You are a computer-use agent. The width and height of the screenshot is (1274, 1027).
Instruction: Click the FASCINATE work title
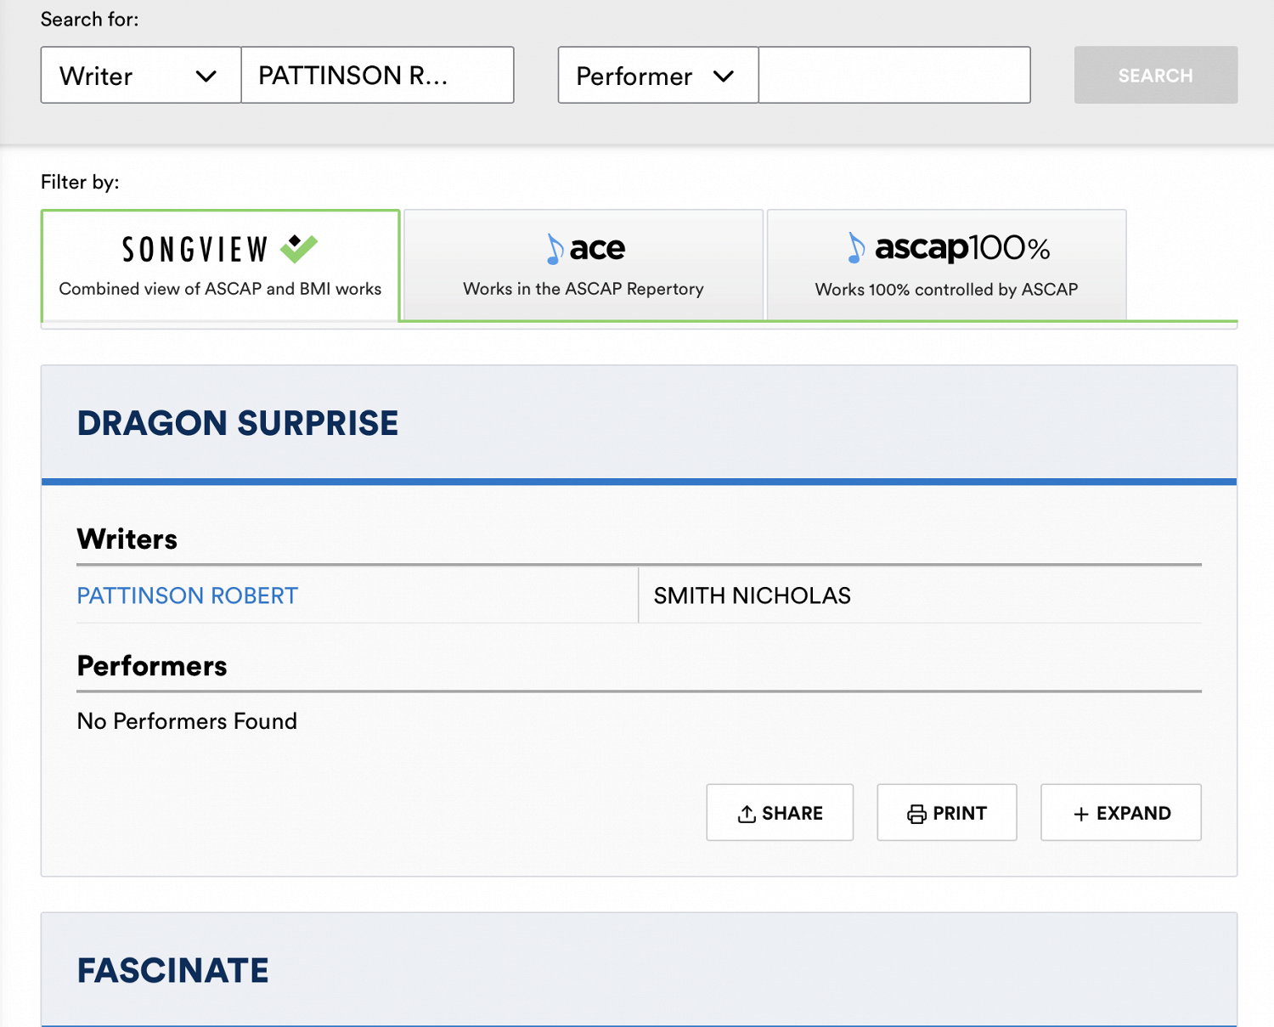(x=173, y=970)
